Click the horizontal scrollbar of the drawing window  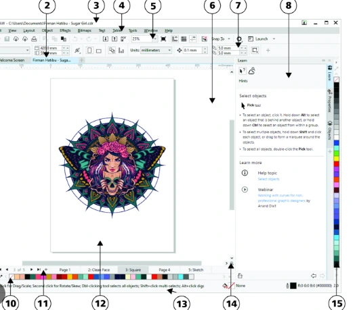pos(112,263)
